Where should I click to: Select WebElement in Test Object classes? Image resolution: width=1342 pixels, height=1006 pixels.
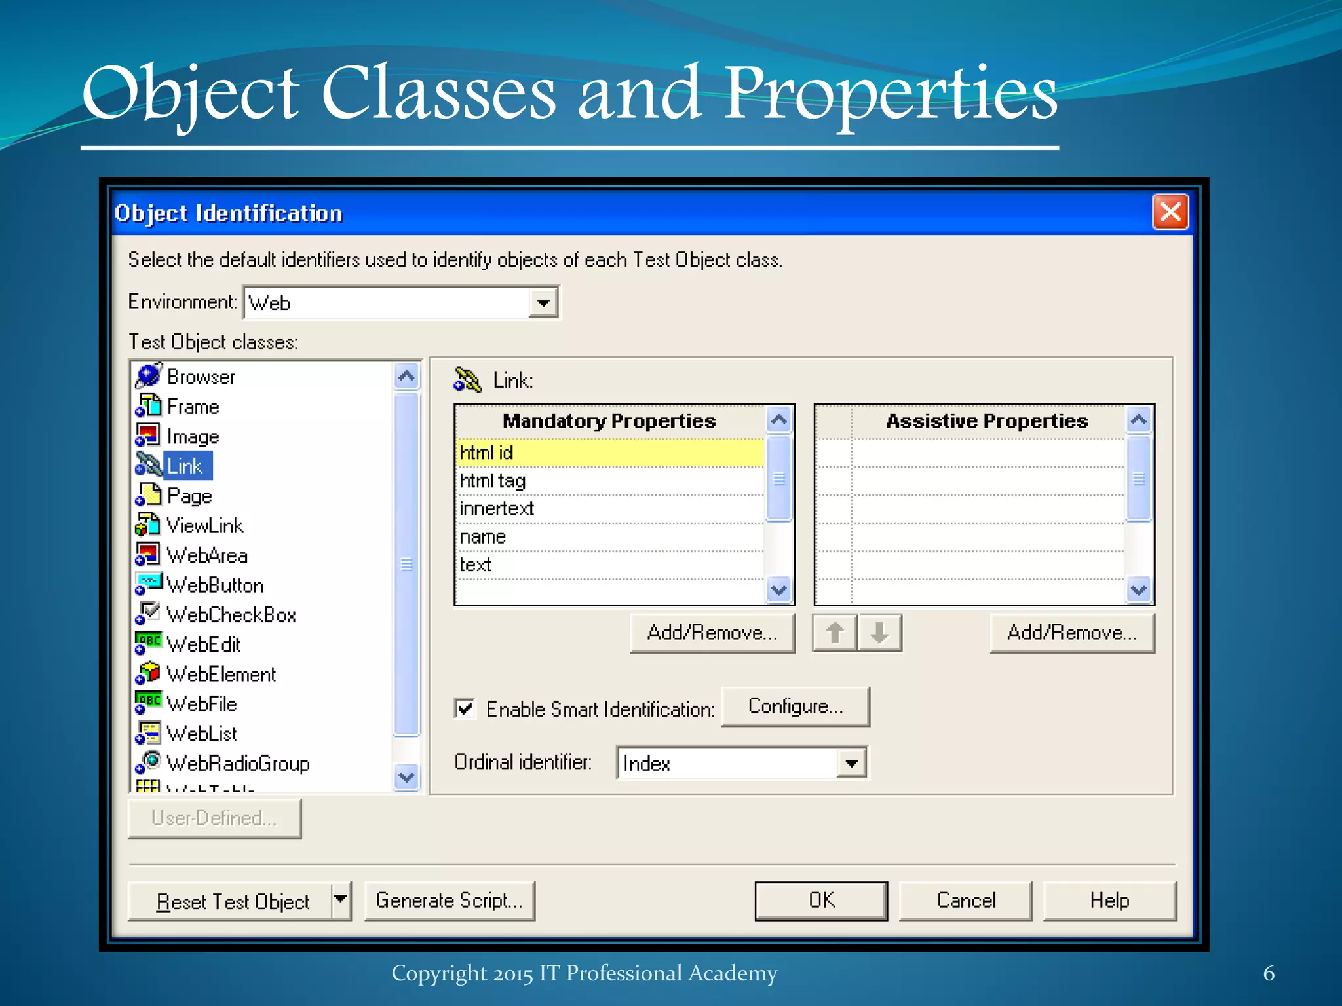(221, 674)
